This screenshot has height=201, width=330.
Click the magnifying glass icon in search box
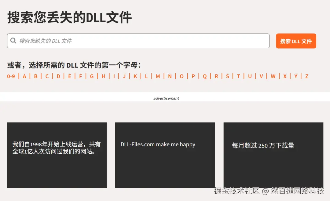tap(13, 41)
